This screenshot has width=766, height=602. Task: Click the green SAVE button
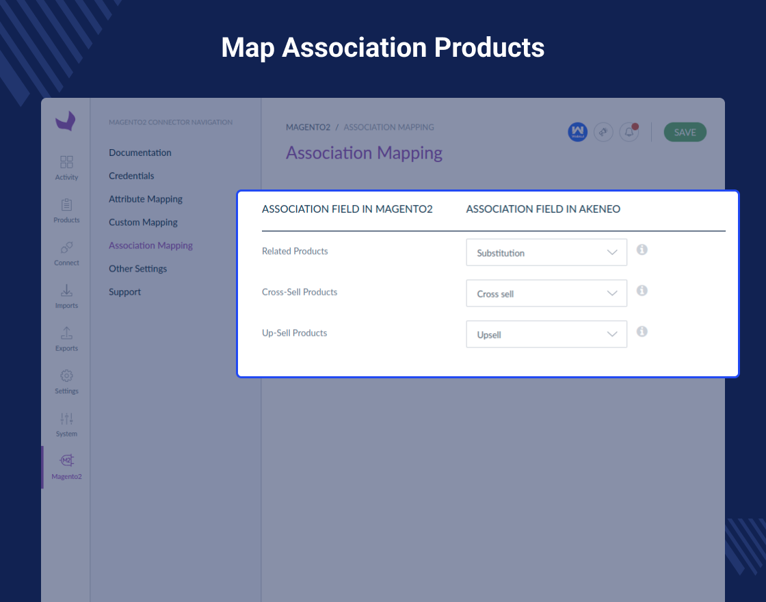tap(685, 132)
